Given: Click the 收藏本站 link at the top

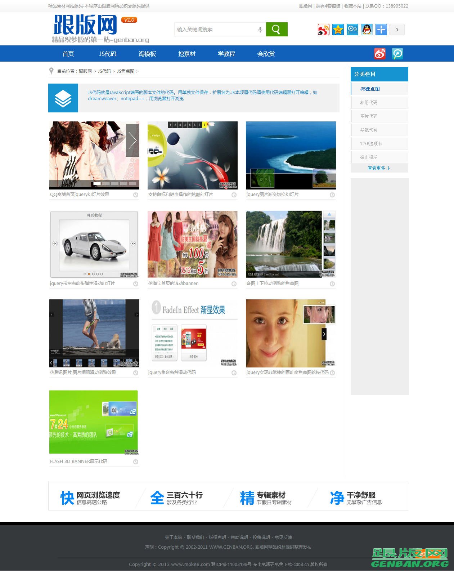Looking at the screenshot, I should click(x=352, y=6).
